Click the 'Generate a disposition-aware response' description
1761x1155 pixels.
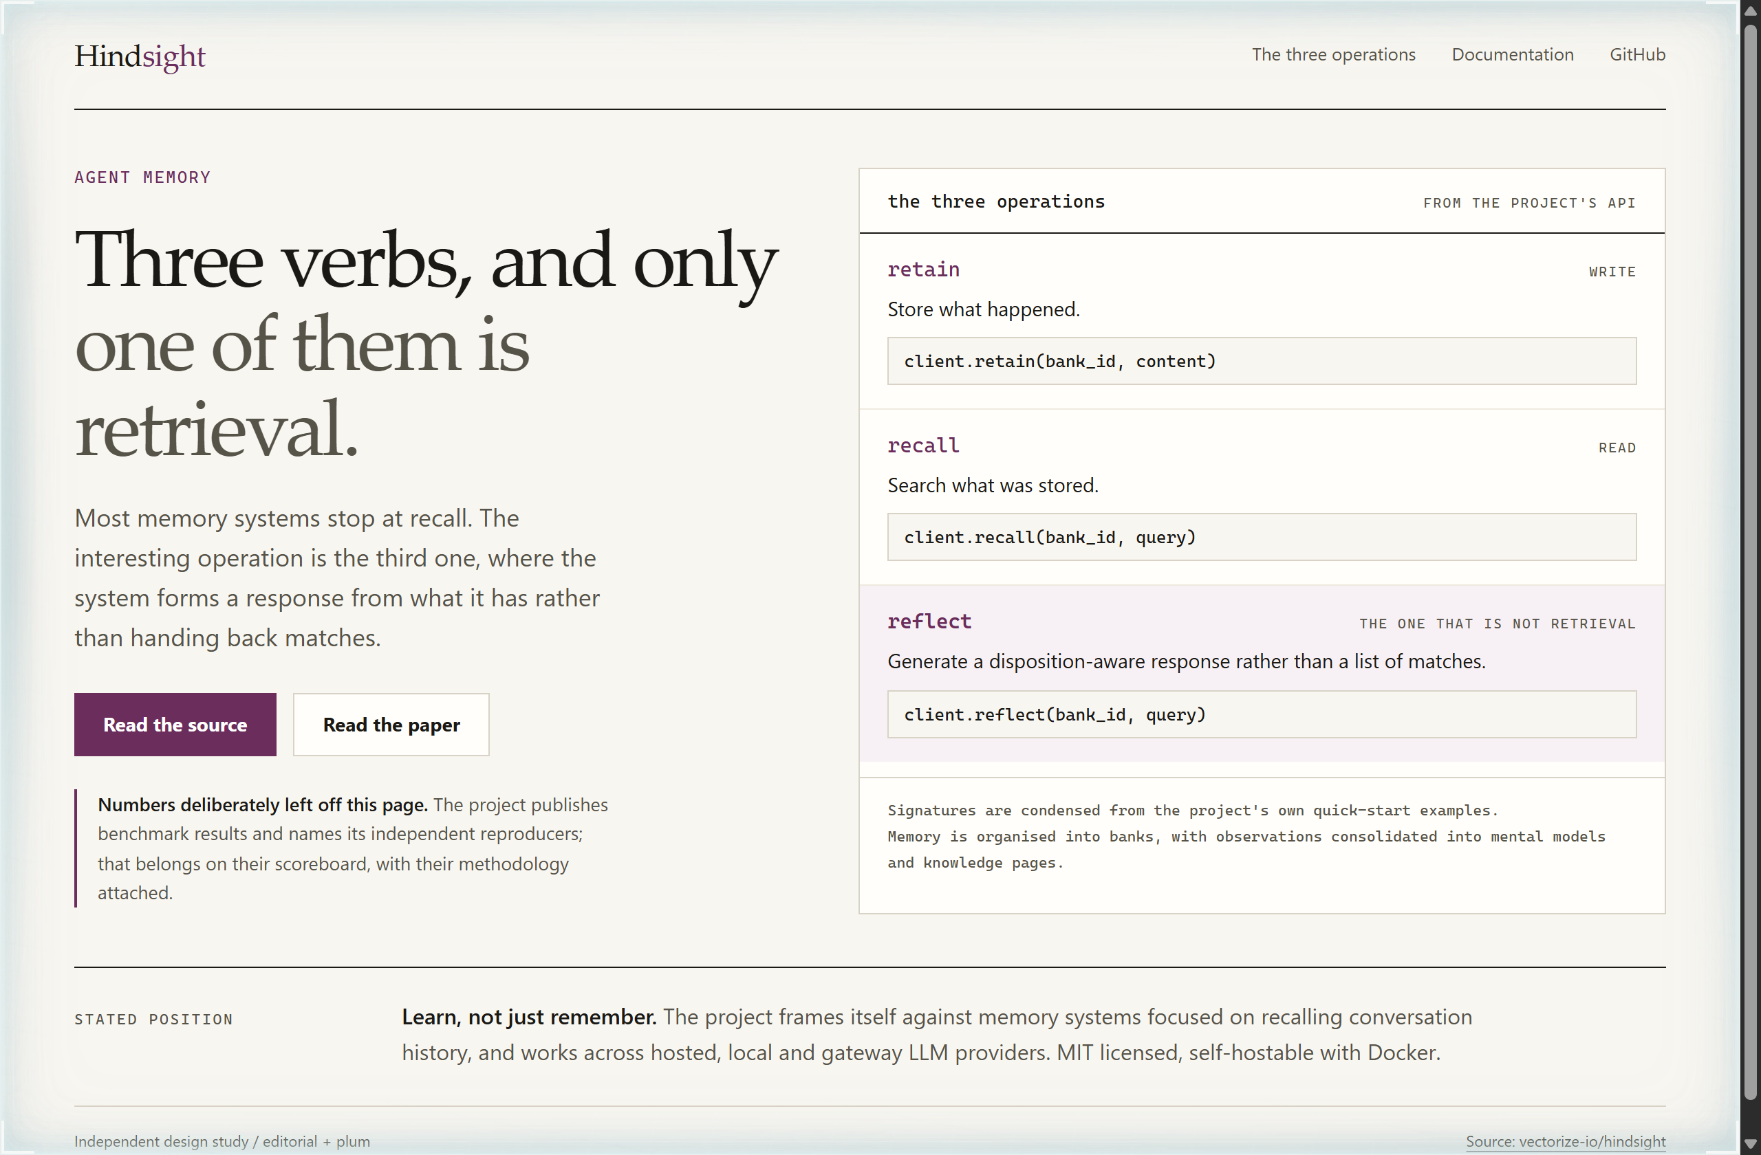[1186, 662]
